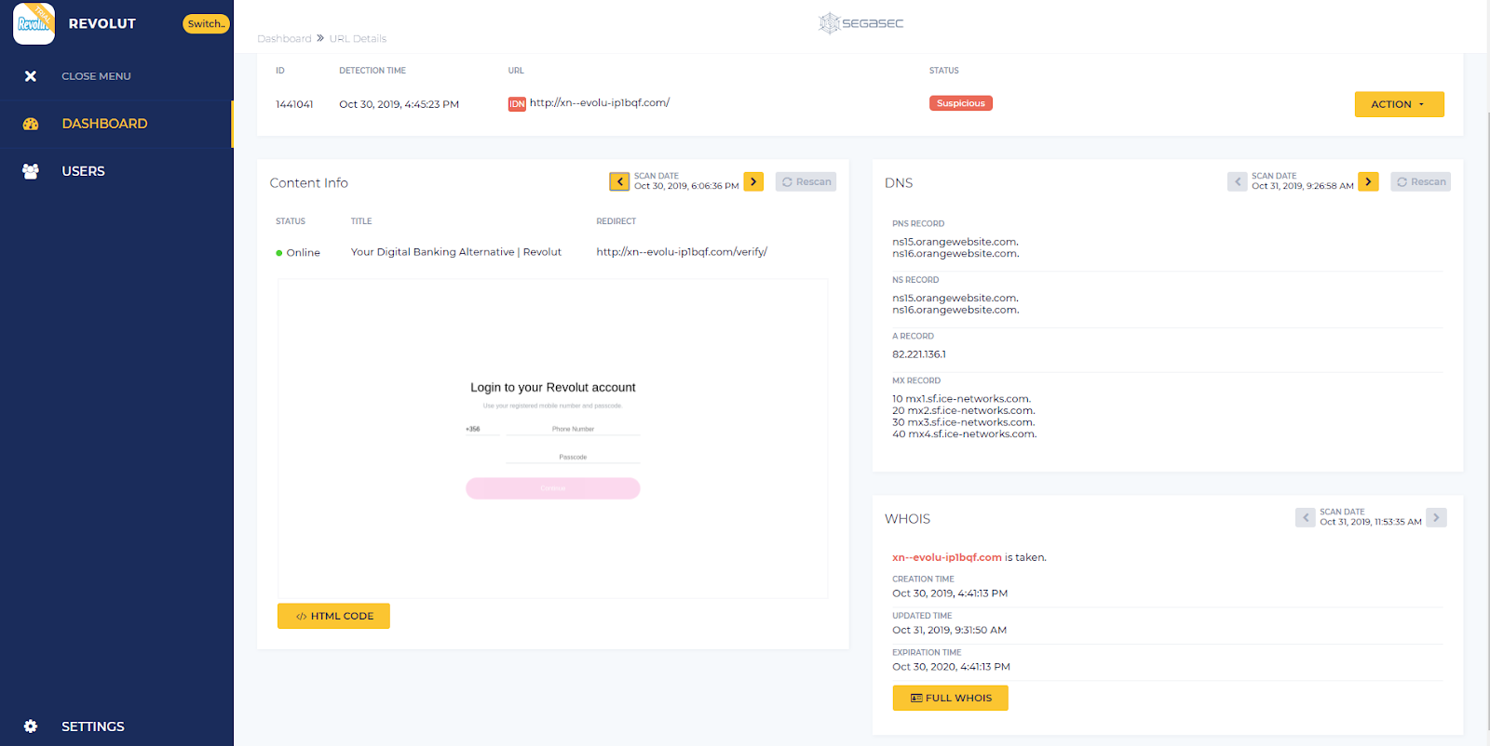Click the Dashboard breadcrumb link

tap(284, 39)
